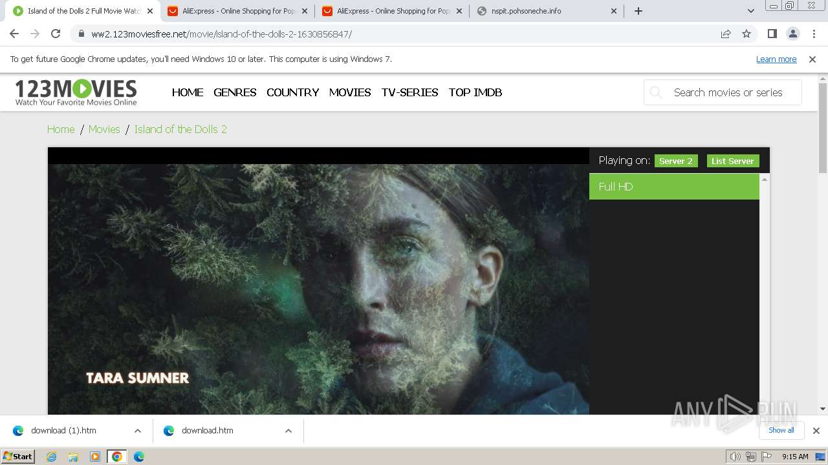Close the second AliExpress tab
The image size is (828, 465).
coord(459,11)
